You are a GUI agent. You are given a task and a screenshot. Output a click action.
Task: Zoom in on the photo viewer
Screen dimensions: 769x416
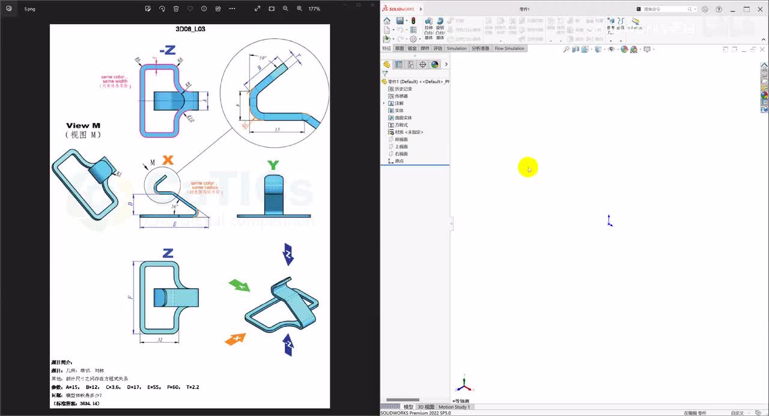pyautogui.click(x=299, y=8)
